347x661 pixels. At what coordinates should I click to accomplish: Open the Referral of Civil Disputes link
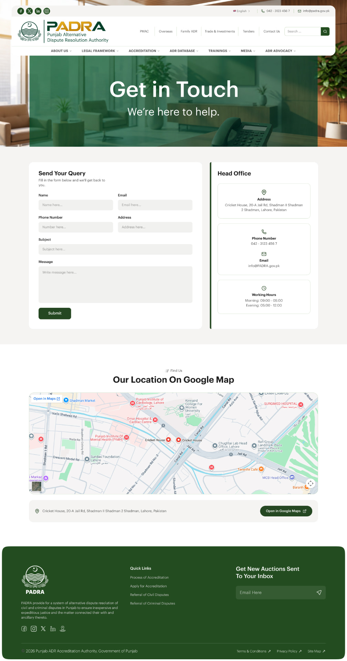[x=149, y=595]
